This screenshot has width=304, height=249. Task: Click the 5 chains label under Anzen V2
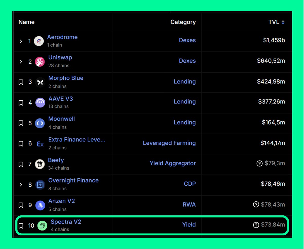(58, 209)
